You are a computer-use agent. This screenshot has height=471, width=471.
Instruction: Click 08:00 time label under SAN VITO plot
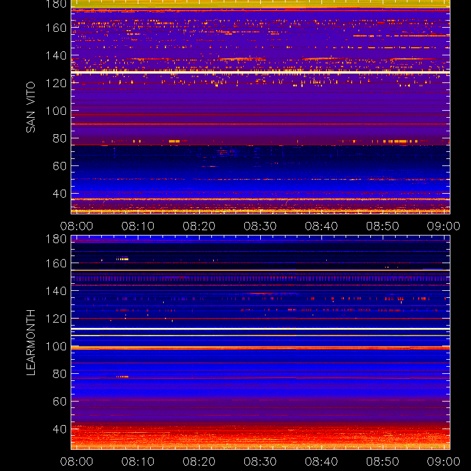pyautogui.click(x=77, y=226)
